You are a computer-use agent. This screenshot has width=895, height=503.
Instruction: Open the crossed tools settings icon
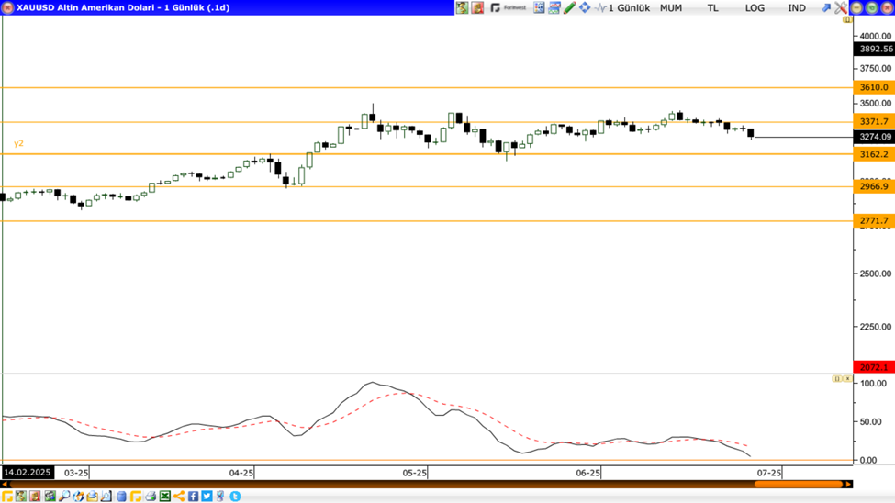[x=840, y=7]
